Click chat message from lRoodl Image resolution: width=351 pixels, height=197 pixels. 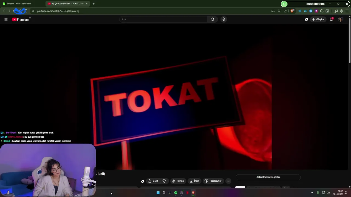(36, 141)
